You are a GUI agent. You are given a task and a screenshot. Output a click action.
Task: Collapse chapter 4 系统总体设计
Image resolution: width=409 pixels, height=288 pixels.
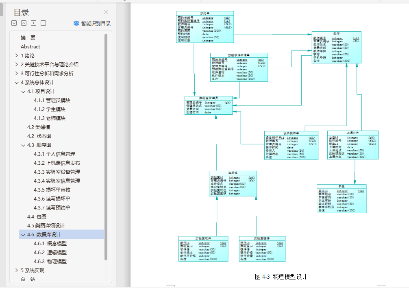coord(16,83)
